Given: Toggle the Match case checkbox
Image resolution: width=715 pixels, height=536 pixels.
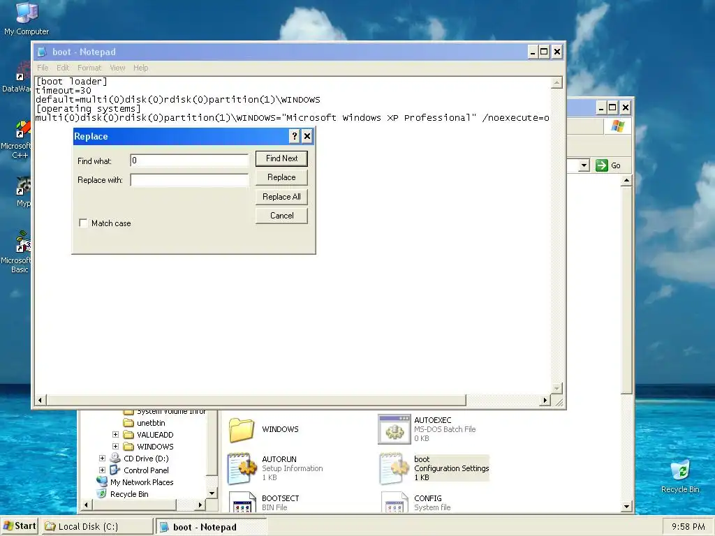Looking at the screenshot, I should [83, 223].
